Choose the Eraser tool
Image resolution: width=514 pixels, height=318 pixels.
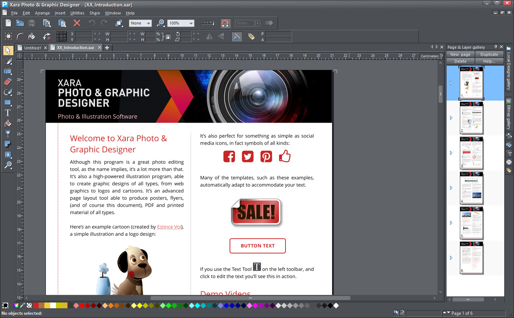pyautogui.click(x=8, y=82)
